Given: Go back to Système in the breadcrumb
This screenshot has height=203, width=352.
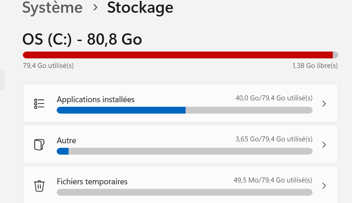Looking at the screenshot, I should tap(53, 8).
